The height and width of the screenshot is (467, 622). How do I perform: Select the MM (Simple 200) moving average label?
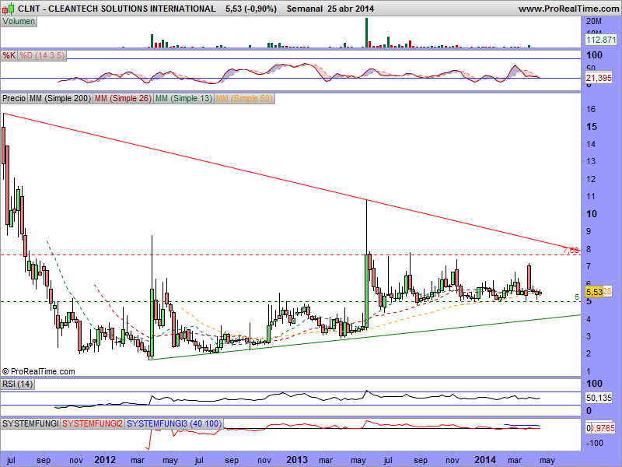[61, 98]
